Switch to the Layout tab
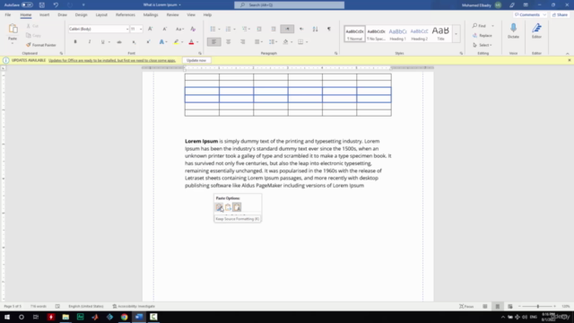Screen dimensions: 574x323 pos(101,14)
